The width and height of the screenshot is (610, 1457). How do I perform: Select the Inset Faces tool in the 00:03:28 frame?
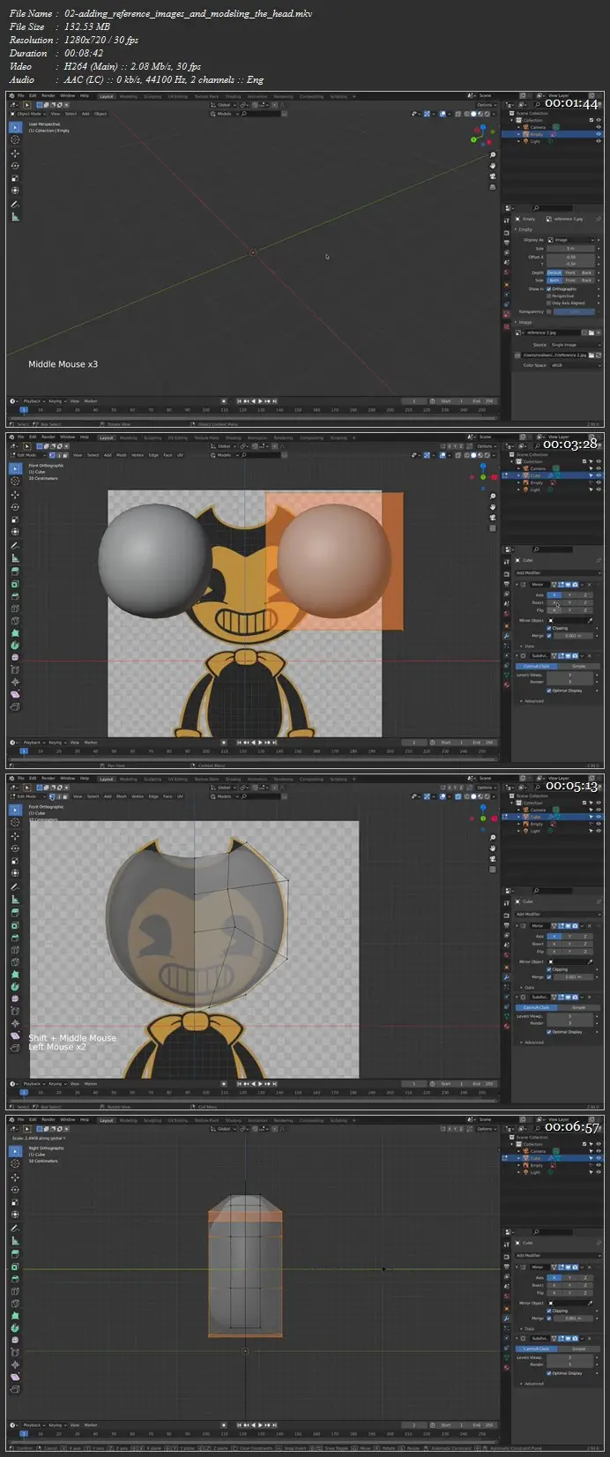pyautogui.click(x=15, y=584)
